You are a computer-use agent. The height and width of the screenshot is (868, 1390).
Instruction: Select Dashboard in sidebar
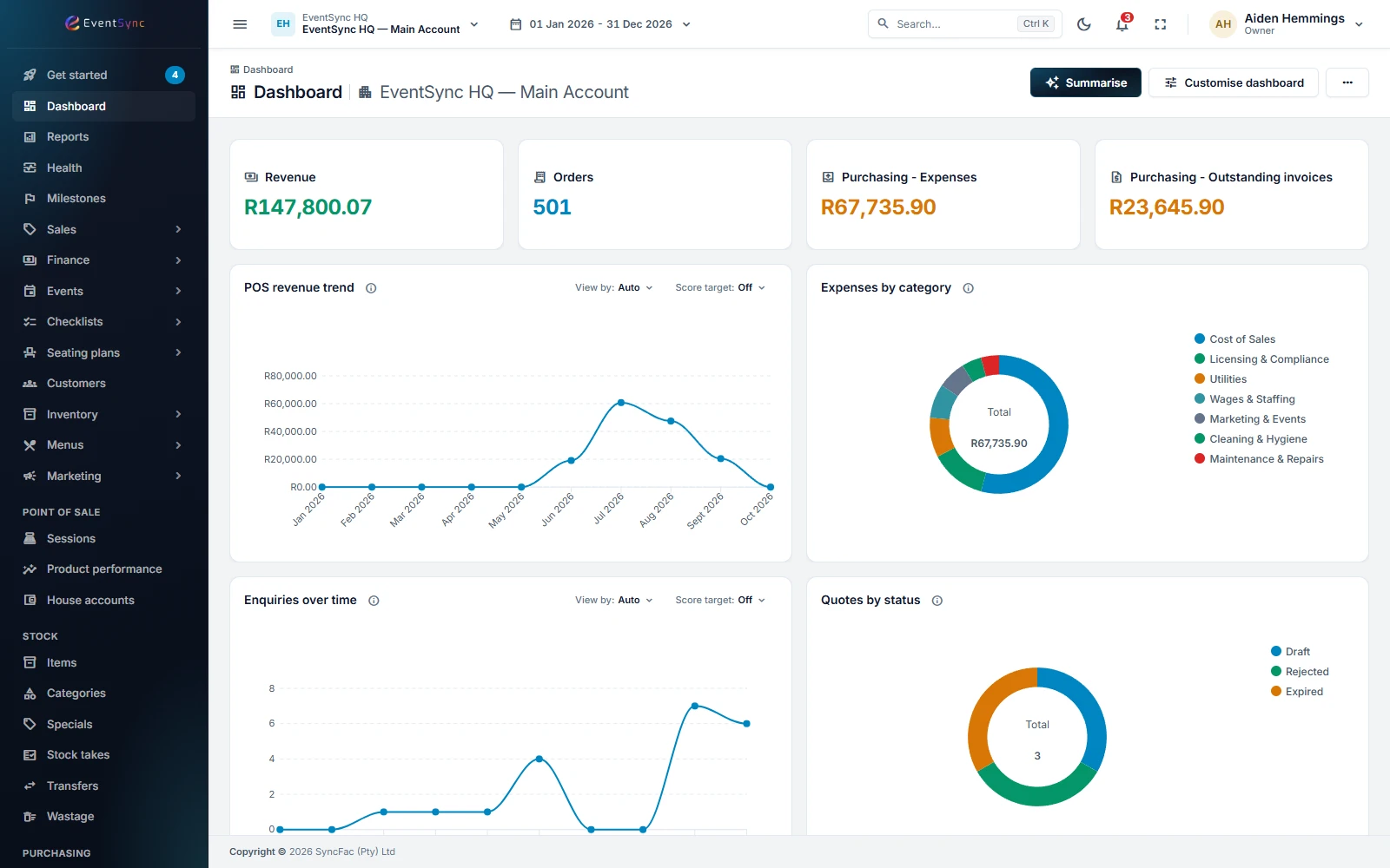pyautogui.click(x=103, y=106)
